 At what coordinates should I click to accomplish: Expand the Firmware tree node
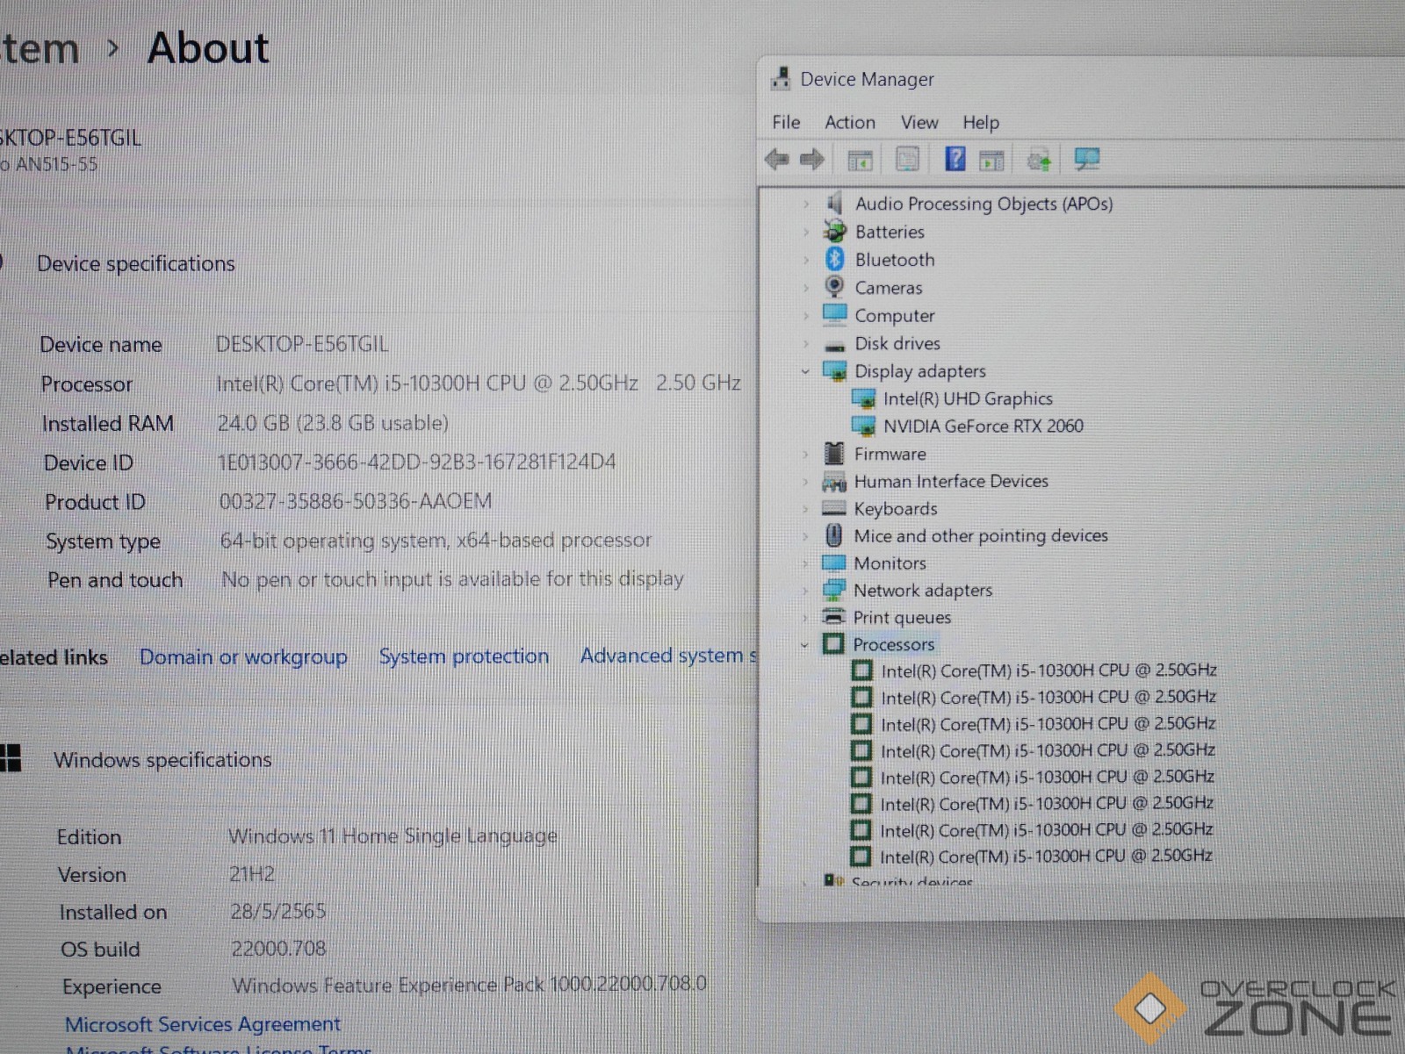805,455
